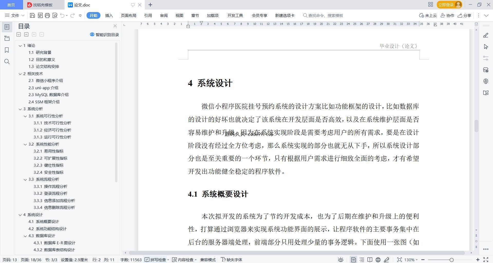Image resolution: width=493 pixels, height=263 pixels.
Task: Click the pen style tool in right sidebar
Action: point(486,35)
